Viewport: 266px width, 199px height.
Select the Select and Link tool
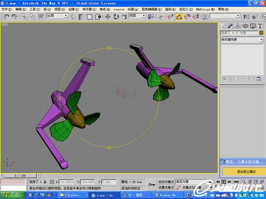click(24, 17)
